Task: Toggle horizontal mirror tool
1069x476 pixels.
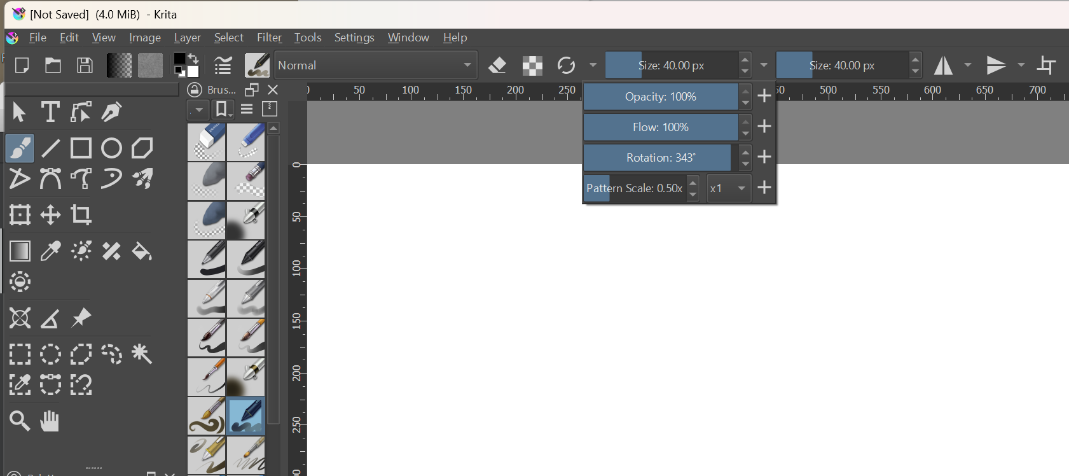Action: click(944, 66)
